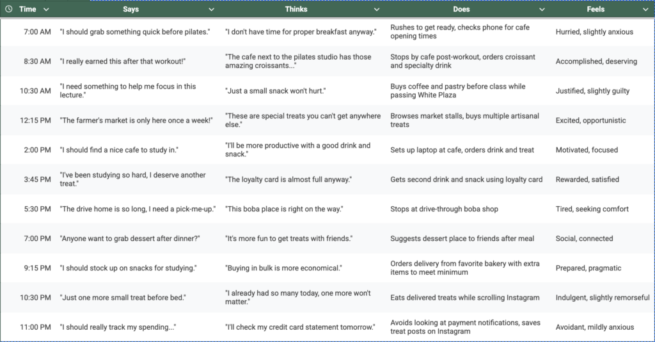Select the Thinks column header label
655x342 pixels.
click(296, 10)
